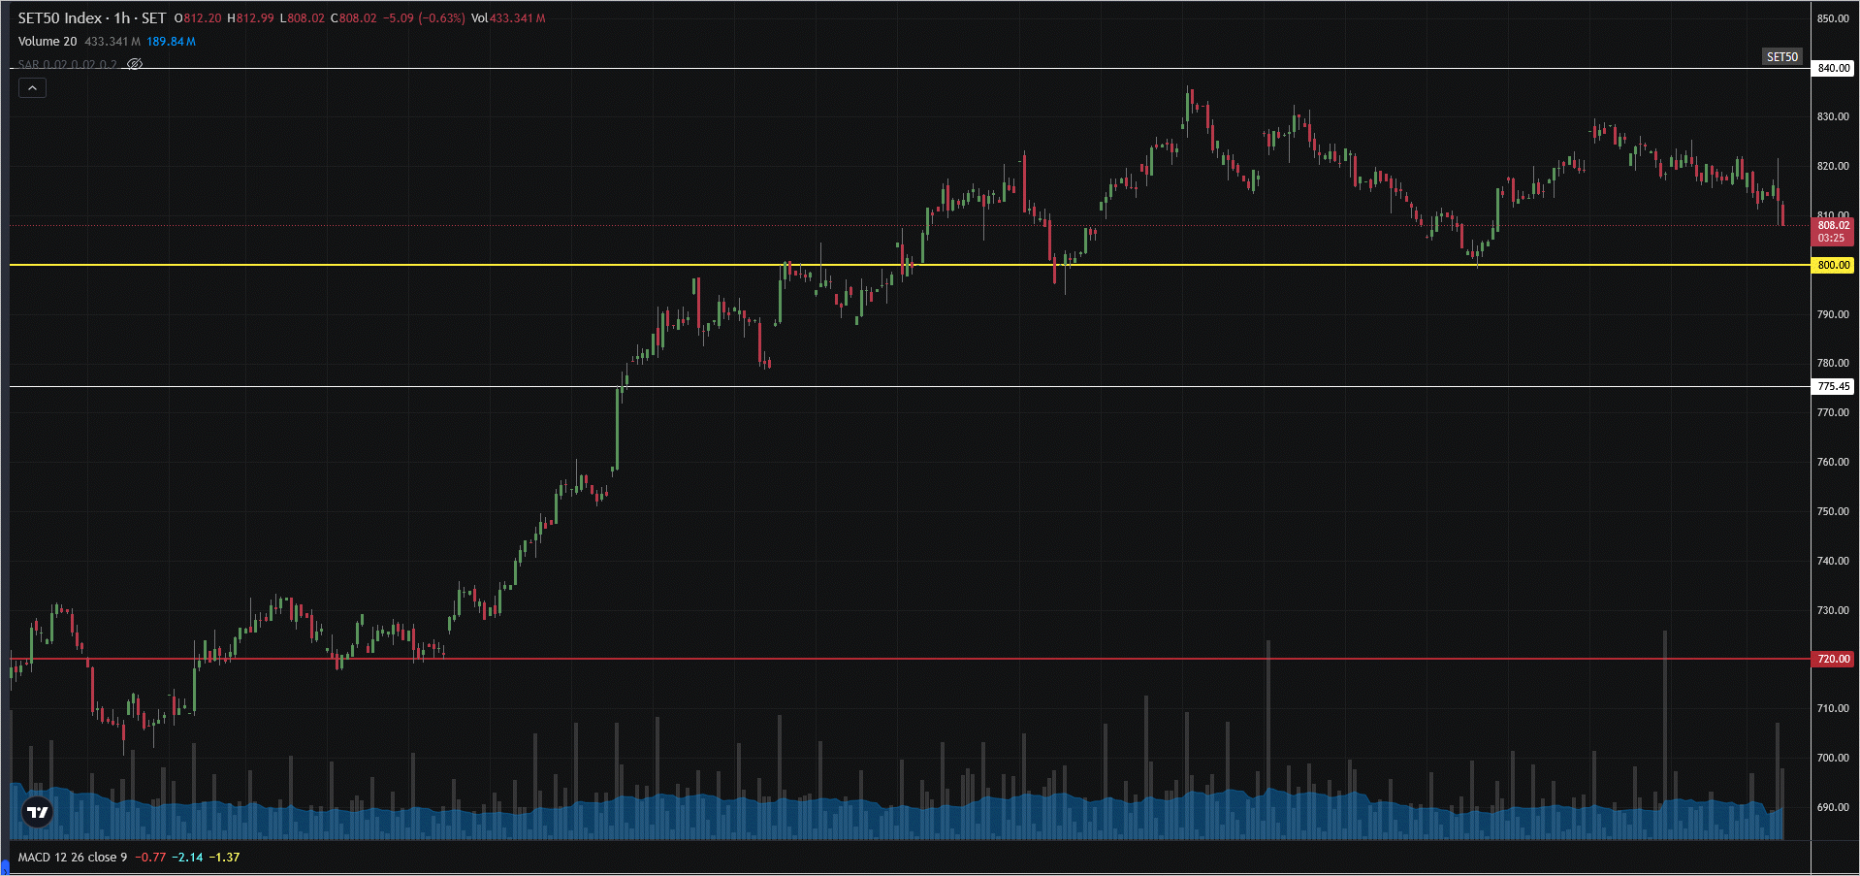Click the SET50 symbol tag near price axis
1860x876 pixels.
(1781, 57)
